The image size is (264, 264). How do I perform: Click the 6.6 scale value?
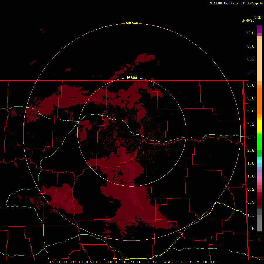251,85
